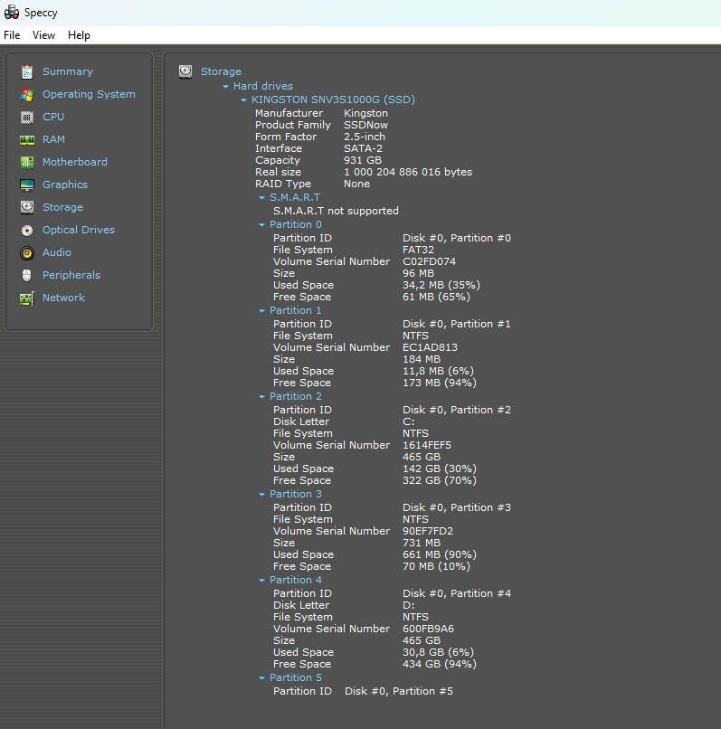
Task: Select the Motherboard icon in sidebar
Action: click(26, 162)
